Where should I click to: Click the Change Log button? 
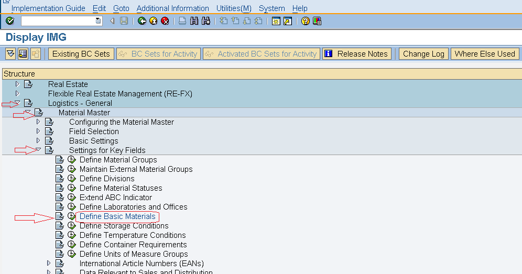pos(423,53)
